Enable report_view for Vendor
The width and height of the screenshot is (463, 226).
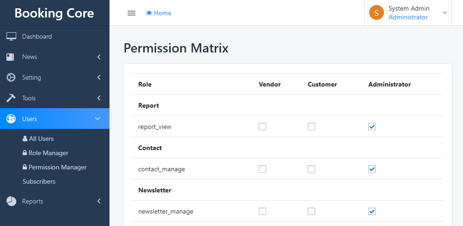point(262,127)
